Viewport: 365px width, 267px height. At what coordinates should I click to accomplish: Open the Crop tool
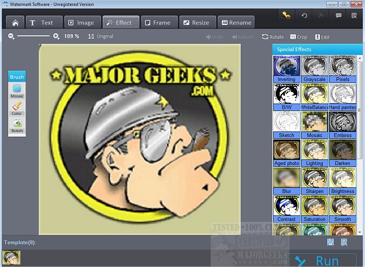[298, 37]
